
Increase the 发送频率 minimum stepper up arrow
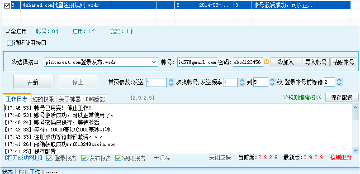(x=242, y=80)
